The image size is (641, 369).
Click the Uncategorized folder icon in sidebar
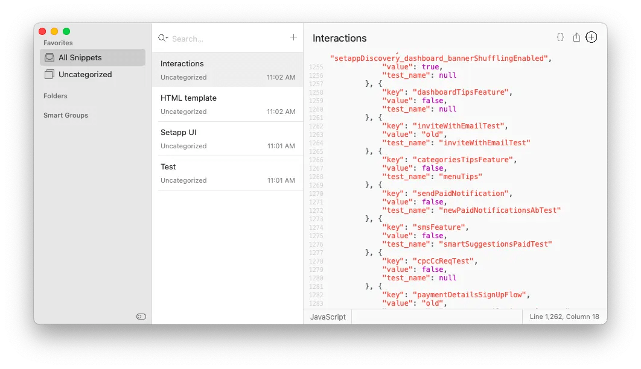(x=50, y=74)
